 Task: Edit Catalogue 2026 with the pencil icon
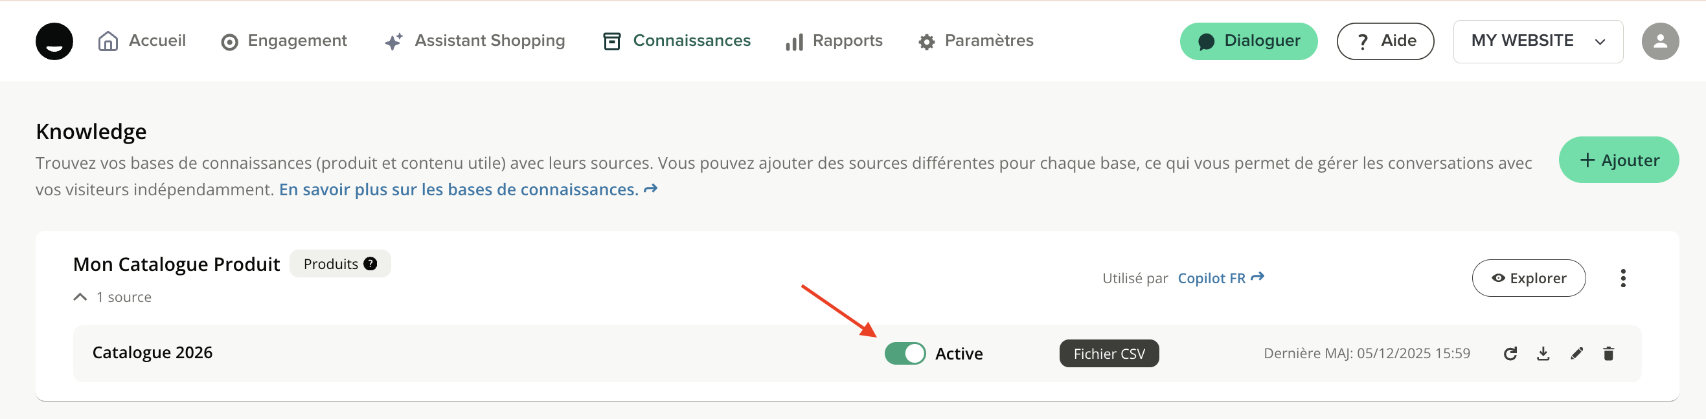[x=1577, y=354]
